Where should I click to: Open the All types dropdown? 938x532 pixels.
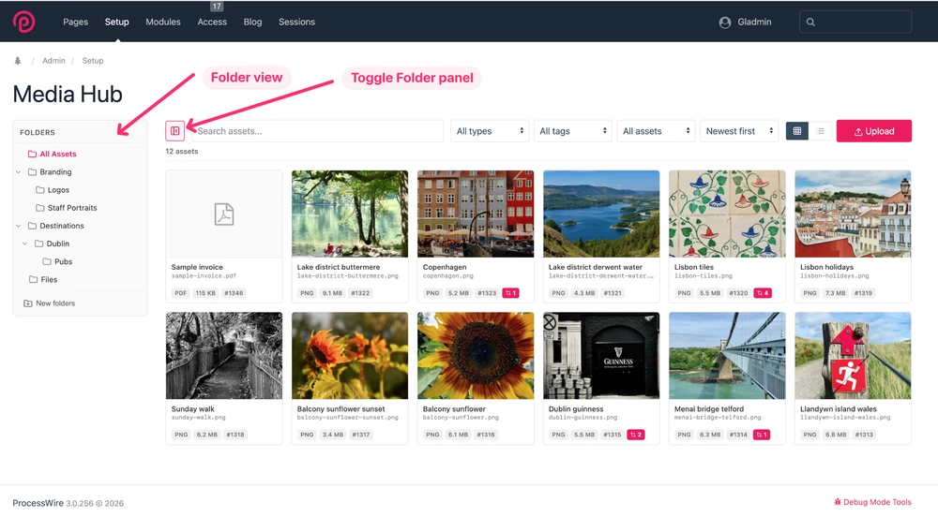coord(490,131)
